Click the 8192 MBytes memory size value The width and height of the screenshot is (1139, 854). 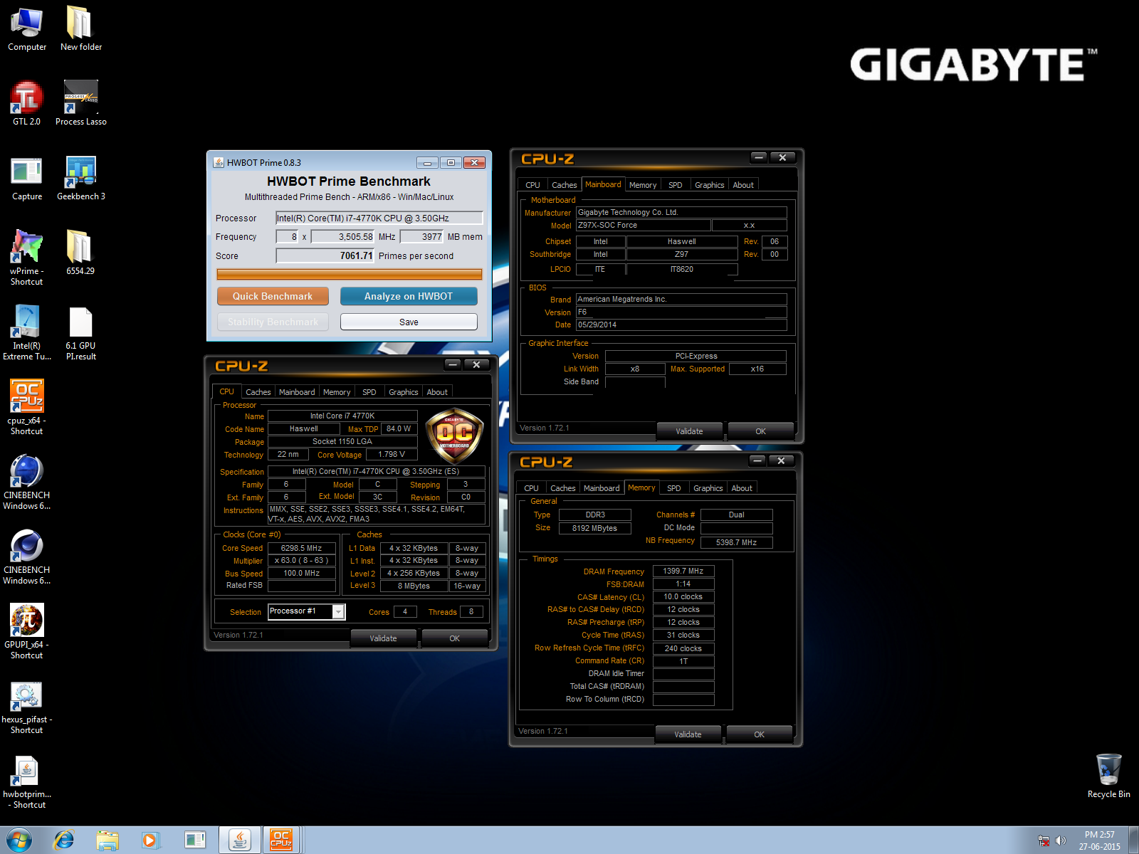pos(594,528)
